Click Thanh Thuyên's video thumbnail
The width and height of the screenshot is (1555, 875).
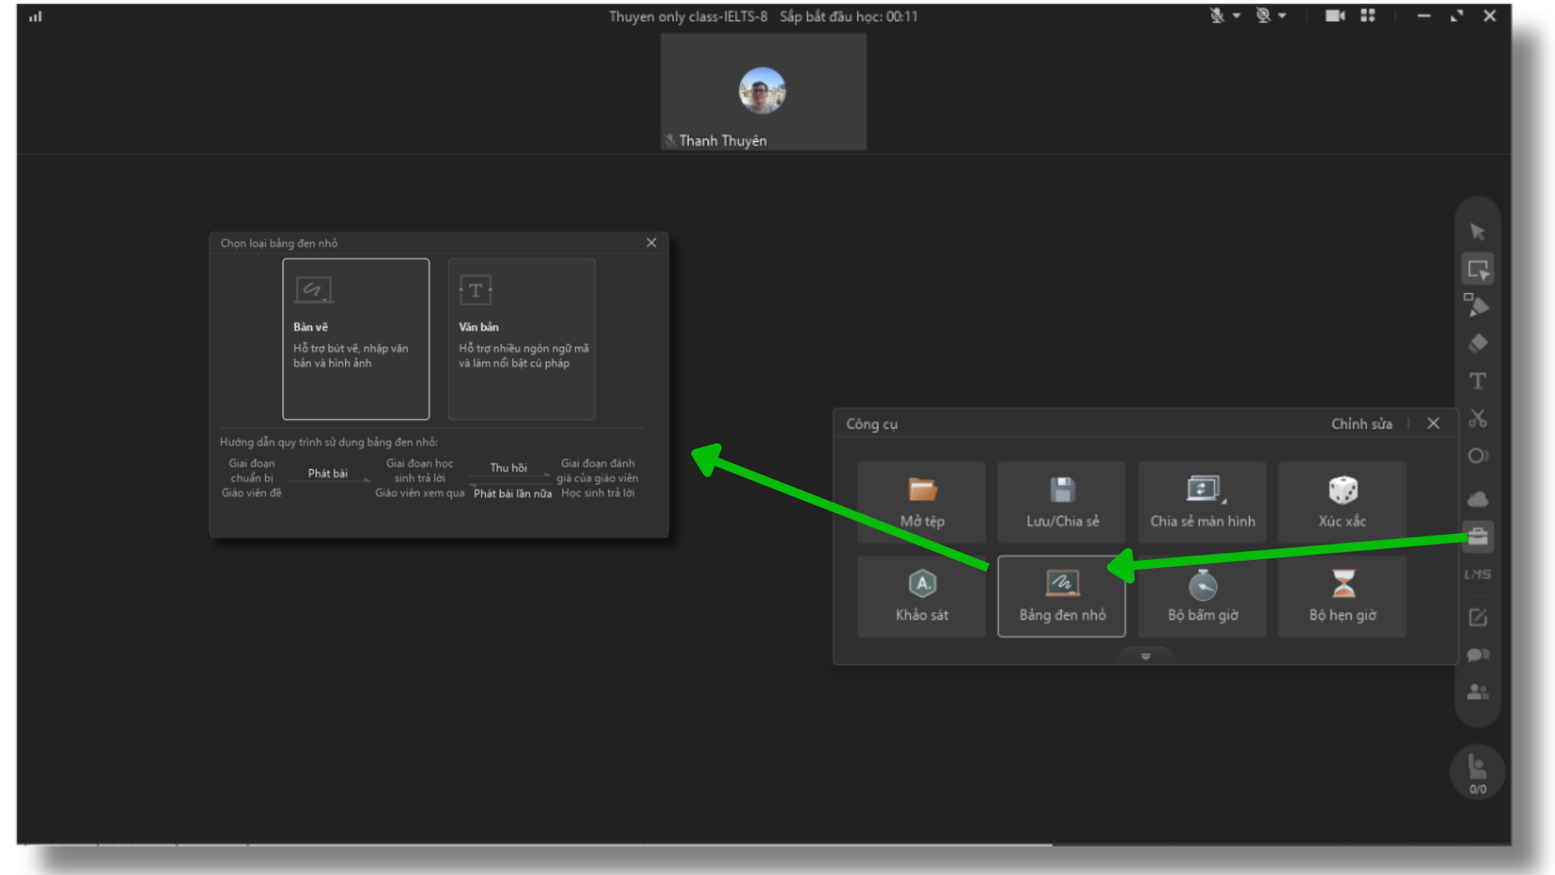(763, 92)
